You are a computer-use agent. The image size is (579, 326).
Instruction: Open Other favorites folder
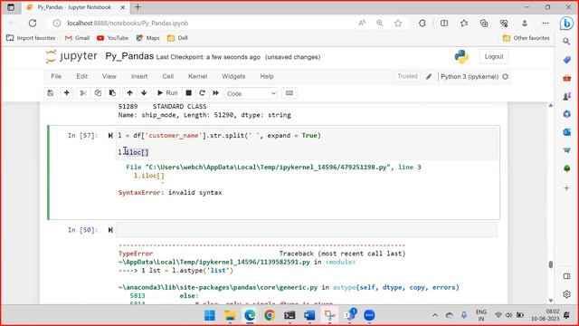pos(527,38)
